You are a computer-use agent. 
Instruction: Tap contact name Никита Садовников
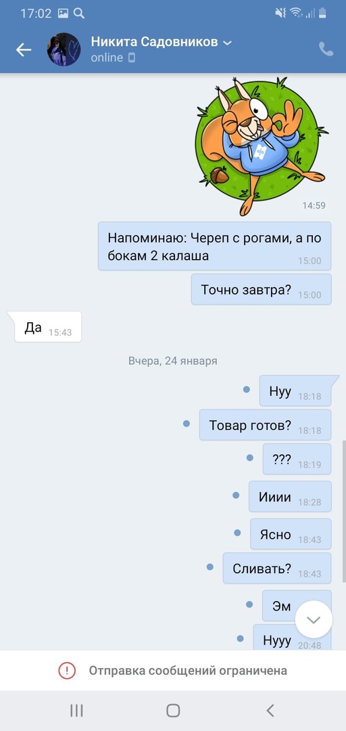tap(154, 42)
